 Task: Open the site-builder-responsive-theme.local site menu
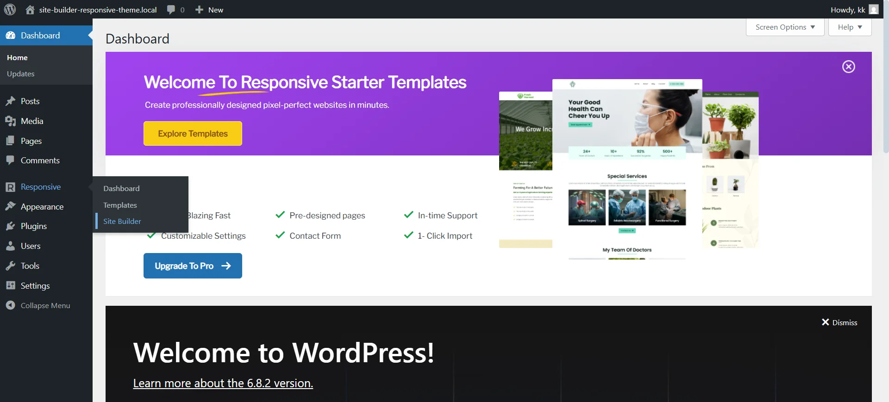click(x=91, y=10)
